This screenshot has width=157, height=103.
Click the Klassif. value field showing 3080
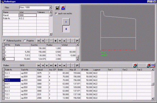point(28,15)
